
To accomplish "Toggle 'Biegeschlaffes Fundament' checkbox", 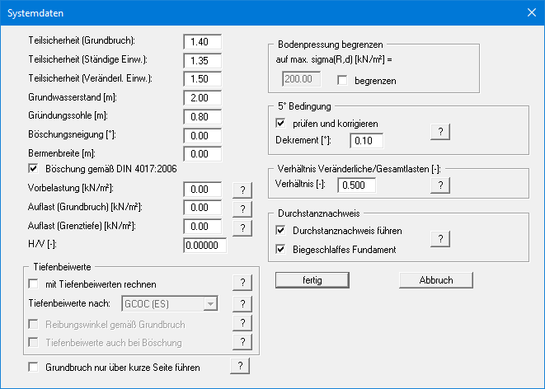I will pos(281,249).
